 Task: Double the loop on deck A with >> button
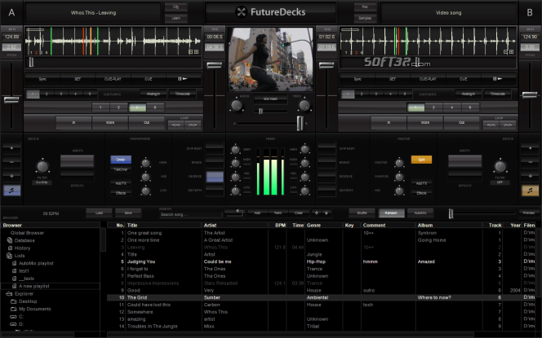pos(193,125)
